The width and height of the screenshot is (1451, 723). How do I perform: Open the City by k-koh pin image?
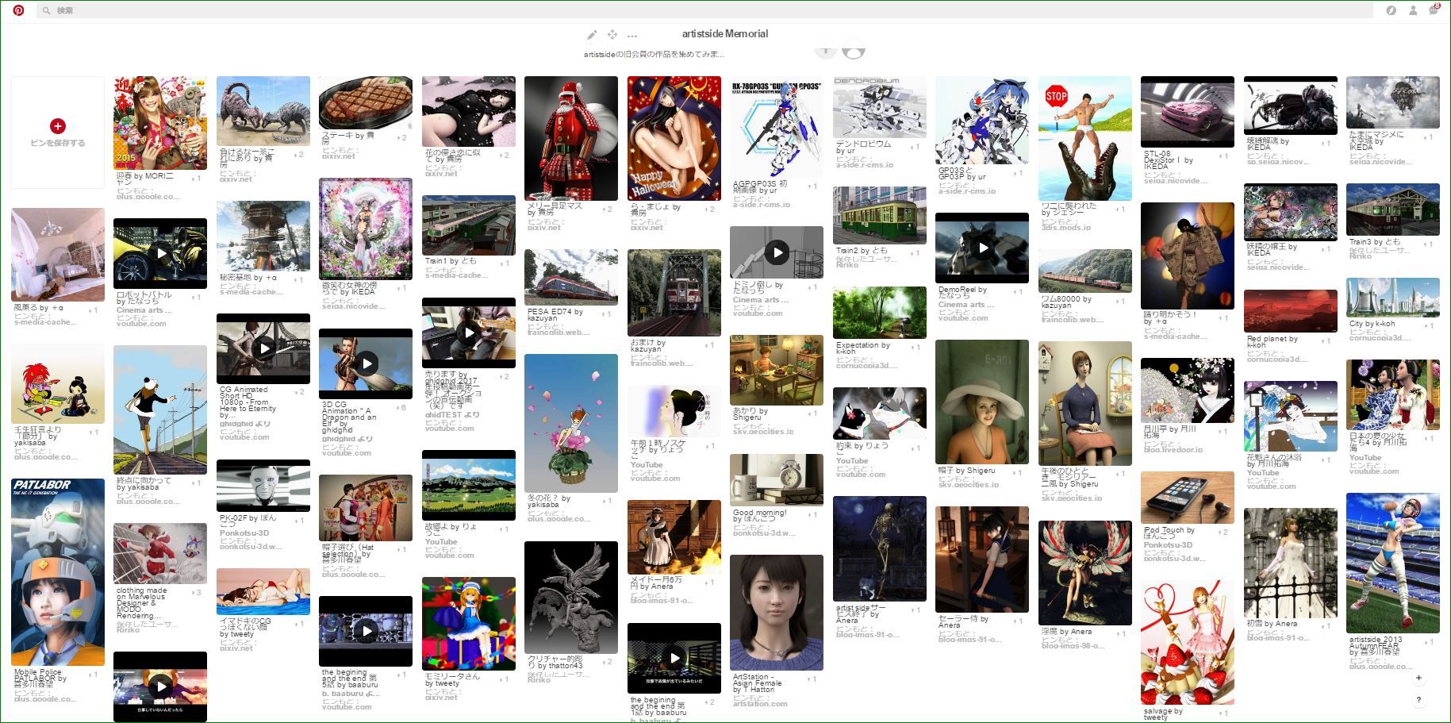click(x=1393, y=297)
